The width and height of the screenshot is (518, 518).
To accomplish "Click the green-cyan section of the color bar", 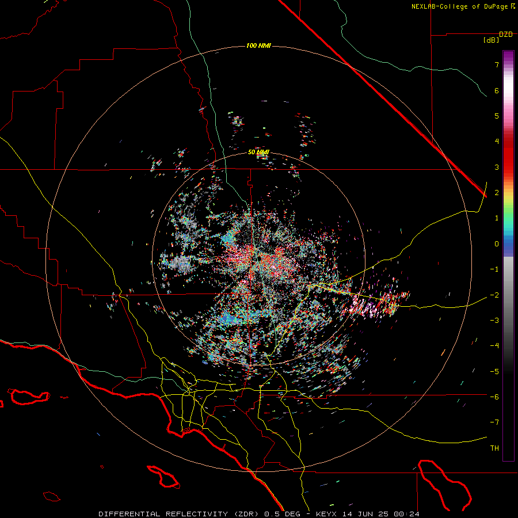I will [508, 222].
